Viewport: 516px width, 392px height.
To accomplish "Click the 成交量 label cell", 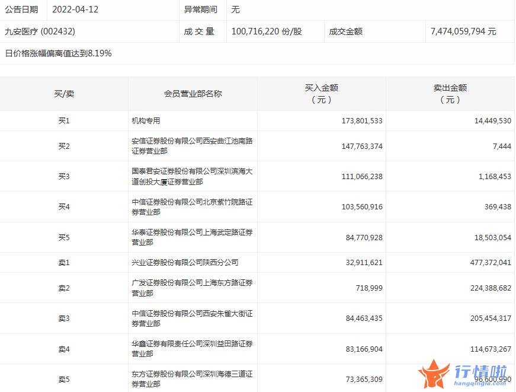I will (x=199, y=31).
